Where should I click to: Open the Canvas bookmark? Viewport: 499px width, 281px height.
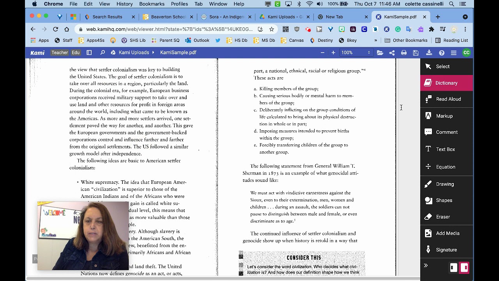(x=292, y=40)
